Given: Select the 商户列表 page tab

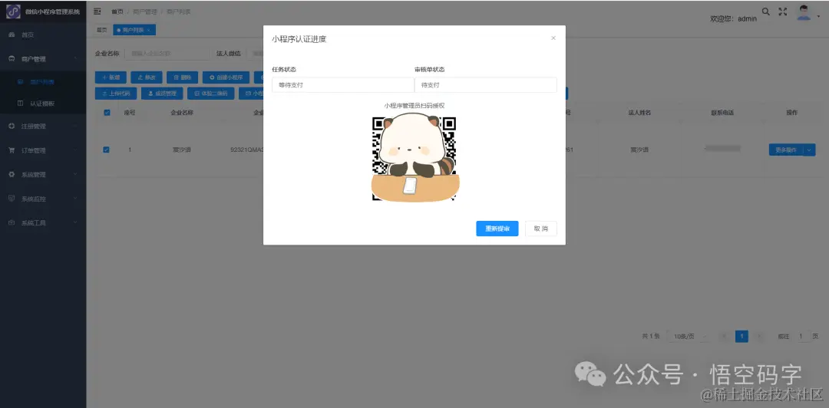Looking at the screenshot, I should tap(134, 30).
